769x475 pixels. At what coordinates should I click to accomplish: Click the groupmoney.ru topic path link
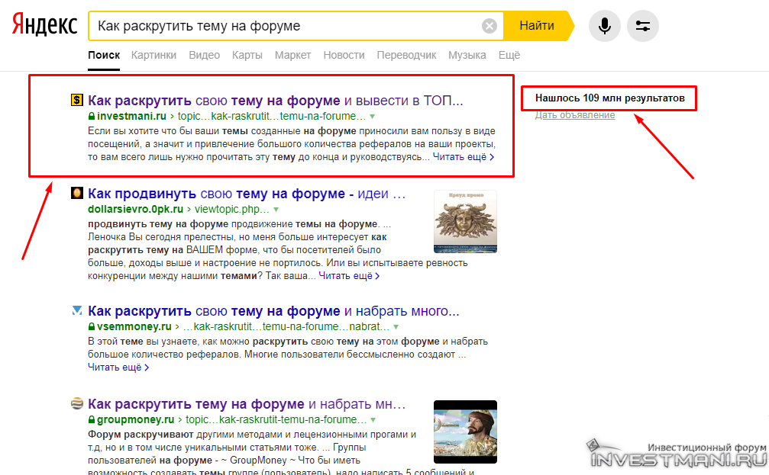tap(276, 419)
